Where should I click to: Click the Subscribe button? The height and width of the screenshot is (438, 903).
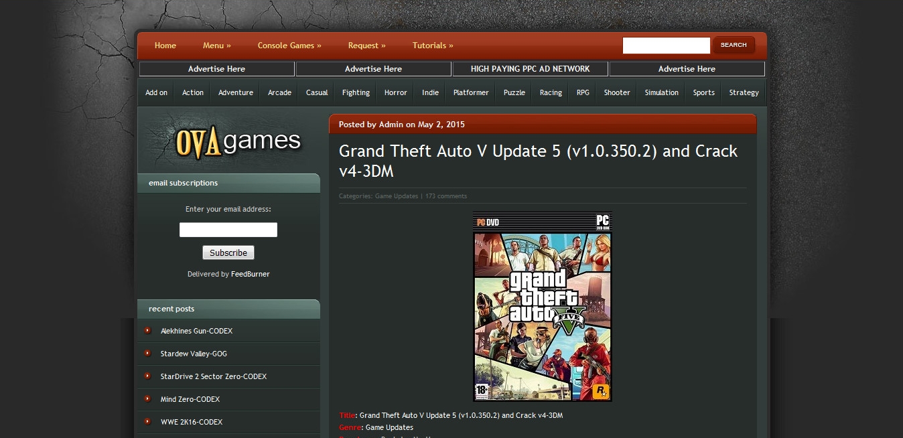coord(228,252)
